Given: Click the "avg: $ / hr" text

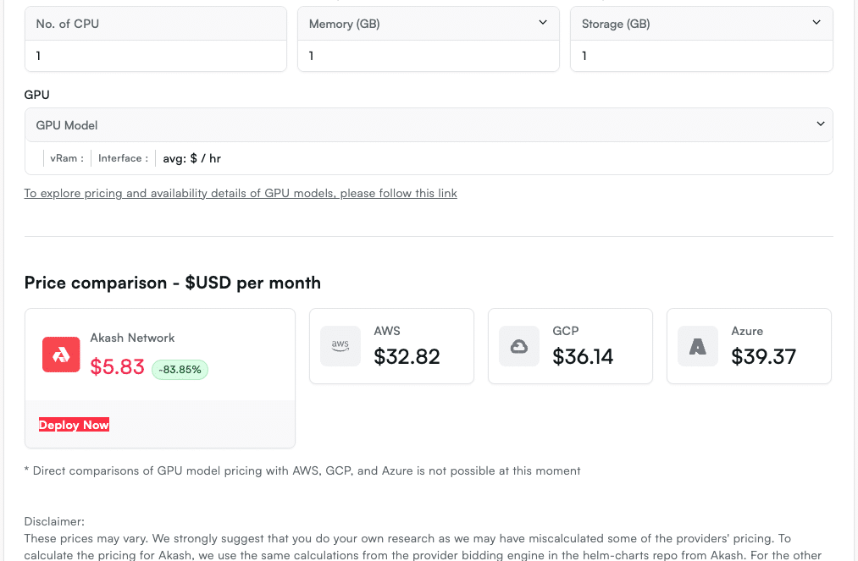Looking at the screenshot, I should (x=191, y=158).
